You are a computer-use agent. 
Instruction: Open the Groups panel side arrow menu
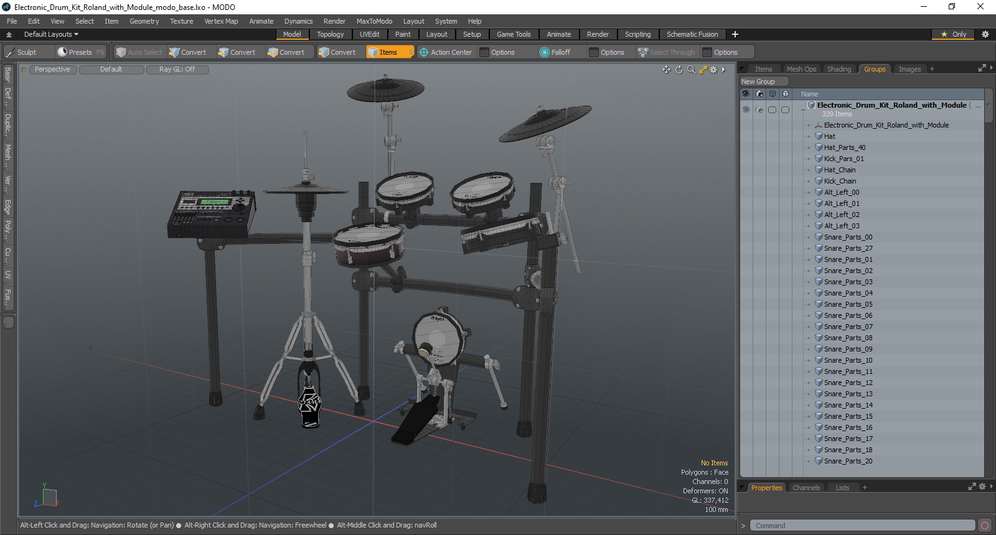click(991, 68)
